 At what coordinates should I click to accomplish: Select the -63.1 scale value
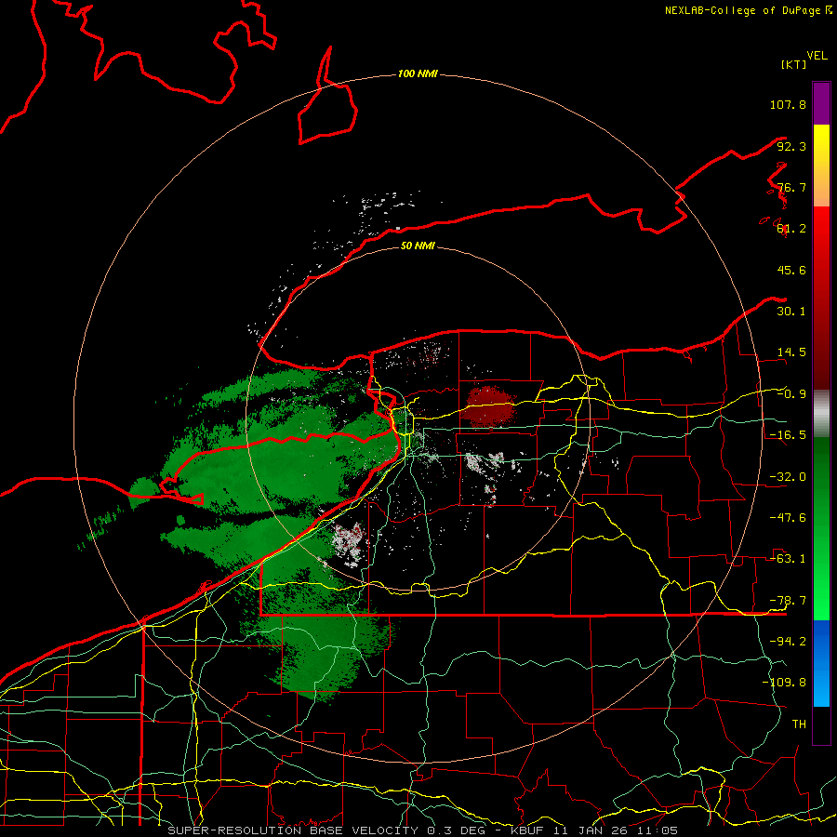click(788, 559)
